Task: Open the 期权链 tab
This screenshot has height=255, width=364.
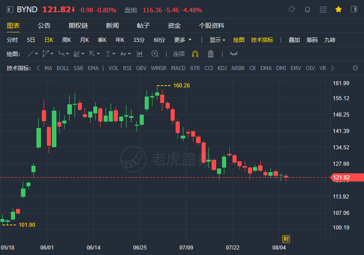Action: pos(78,25)
